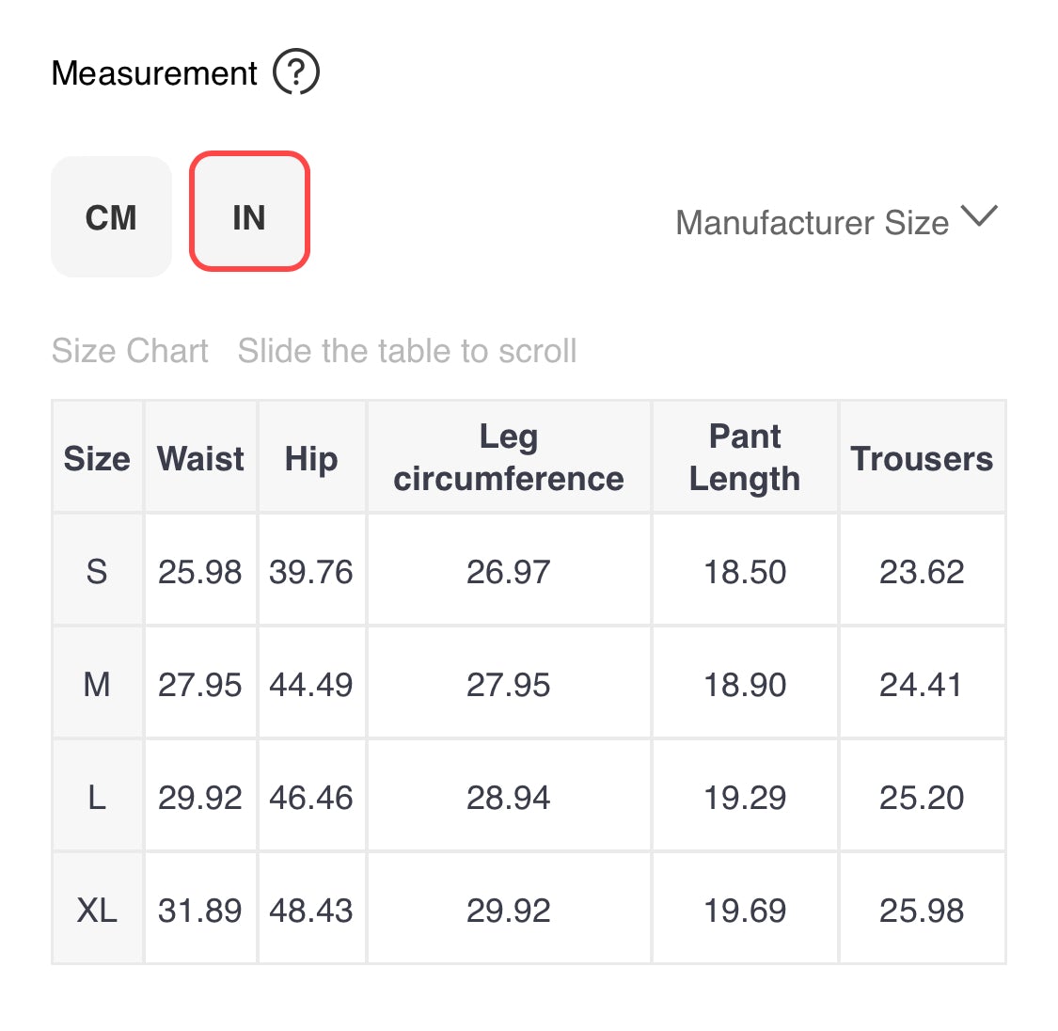Click the chevron next to Manufacturer Size
Screen dimensions: 1058x1031
[x=979, y=216]
